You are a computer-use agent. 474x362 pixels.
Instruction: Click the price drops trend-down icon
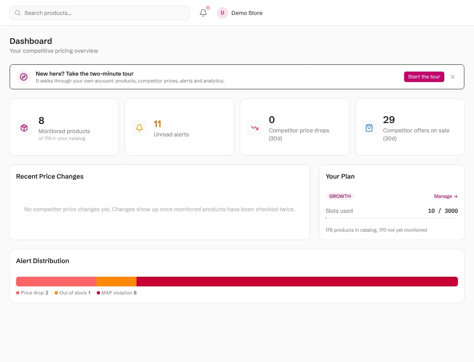tap(255, 128)
